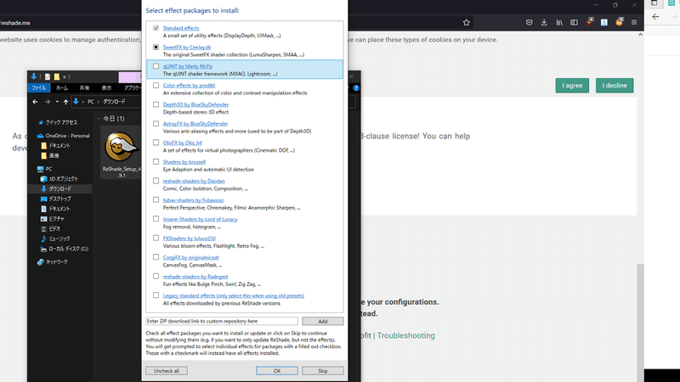This screenshot has width=680, height=382.
Task: Check Legacy standard effects checkbox
Action: pyautogui.click(x=156, y=295)
